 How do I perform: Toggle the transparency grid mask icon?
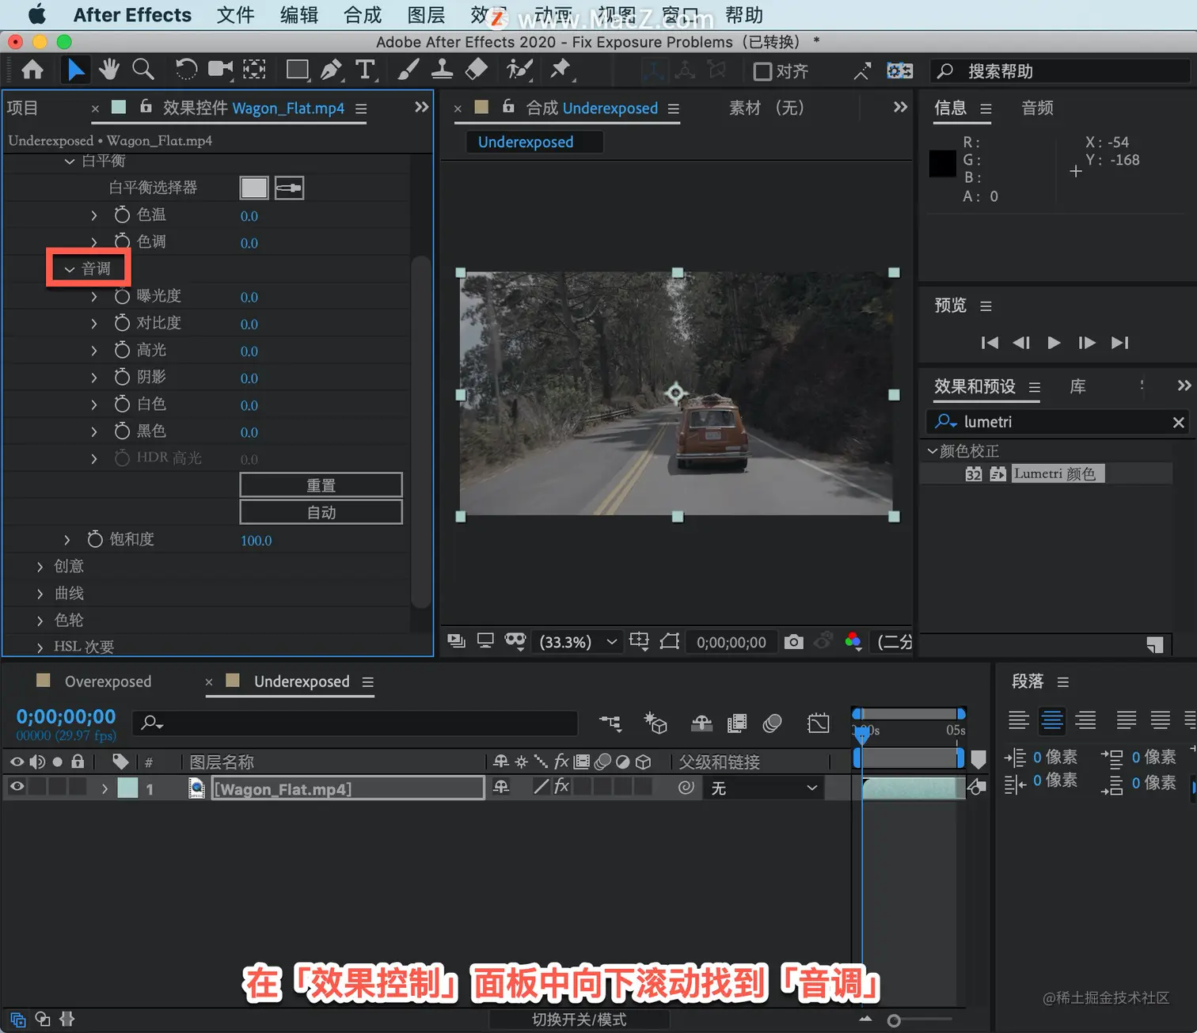(x=515, y=641)
